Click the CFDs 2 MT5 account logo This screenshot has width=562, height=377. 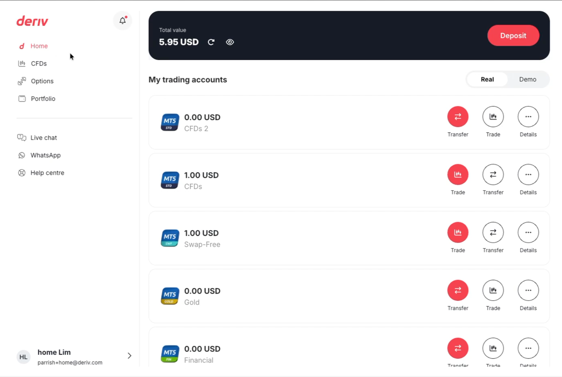(x=170, y=122)
